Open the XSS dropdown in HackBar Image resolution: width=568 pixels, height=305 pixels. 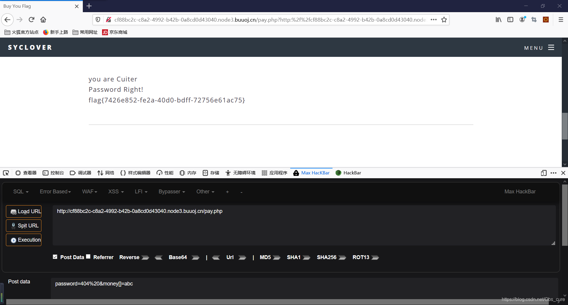click(116, 192)
